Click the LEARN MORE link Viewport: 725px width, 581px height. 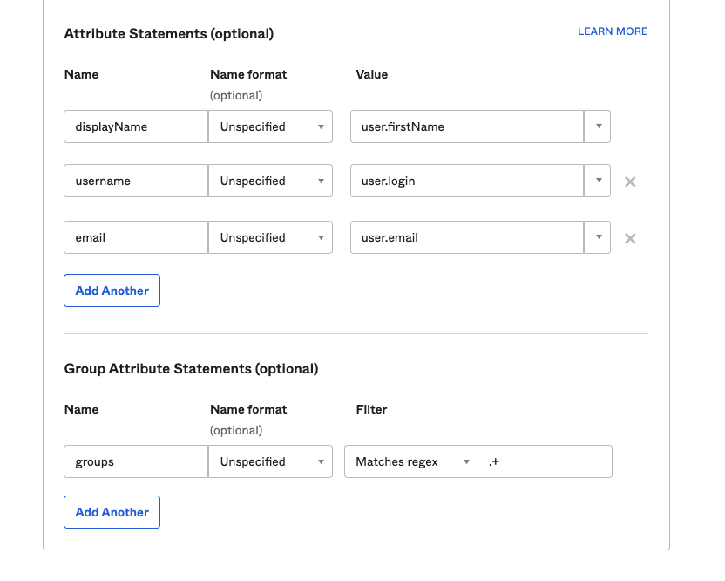click(613, 31)
